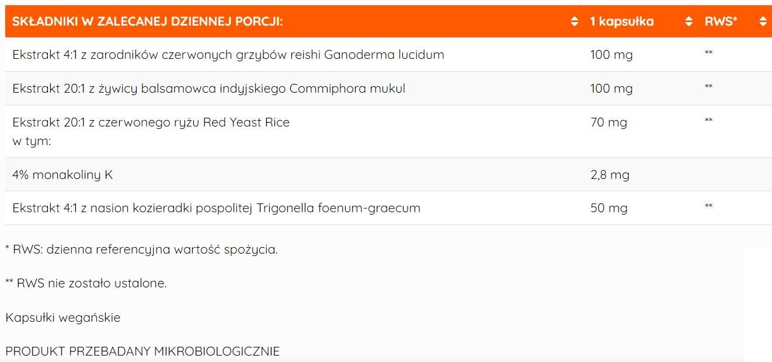Select the 2,8 mg value for monakoliny K
This screenshot has height=362, width=772.
click(609, 174)
